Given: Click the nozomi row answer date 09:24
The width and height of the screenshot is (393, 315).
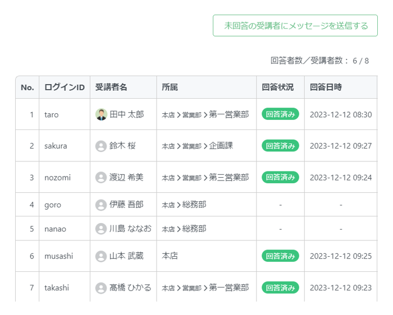Looking at the screenshot, I should click(x=341, y=177).
